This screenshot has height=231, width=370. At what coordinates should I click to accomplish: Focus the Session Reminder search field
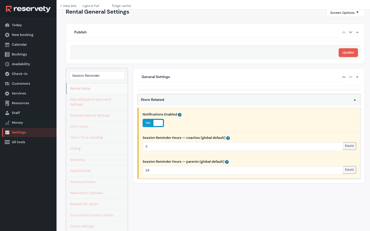click(x=97, y=76)
